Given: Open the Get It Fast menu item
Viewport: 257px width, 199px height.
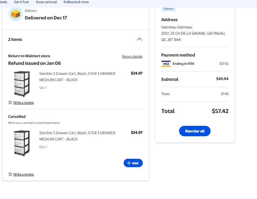Looking at the screenshot, I should tap(21, 2).
